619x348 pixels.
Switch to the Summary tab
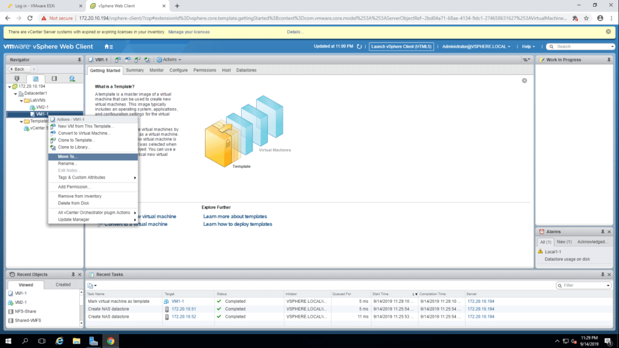pyautogui.click(x=135, y=70)
